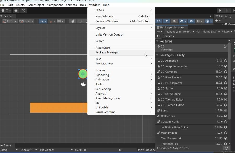
Task: Click installed checkmark for 2D PSD Importer
Action: (225, 83)
